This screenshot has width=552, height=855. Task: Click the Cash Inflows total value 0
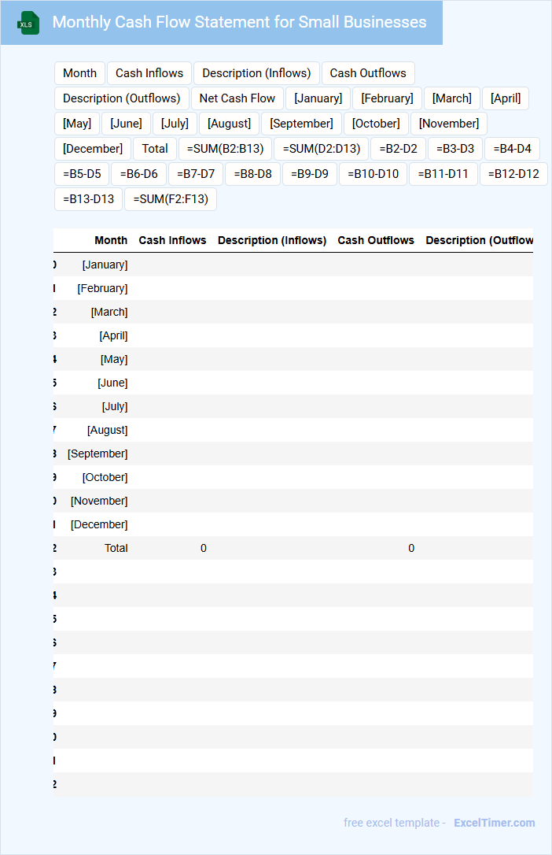pos(204,548)
